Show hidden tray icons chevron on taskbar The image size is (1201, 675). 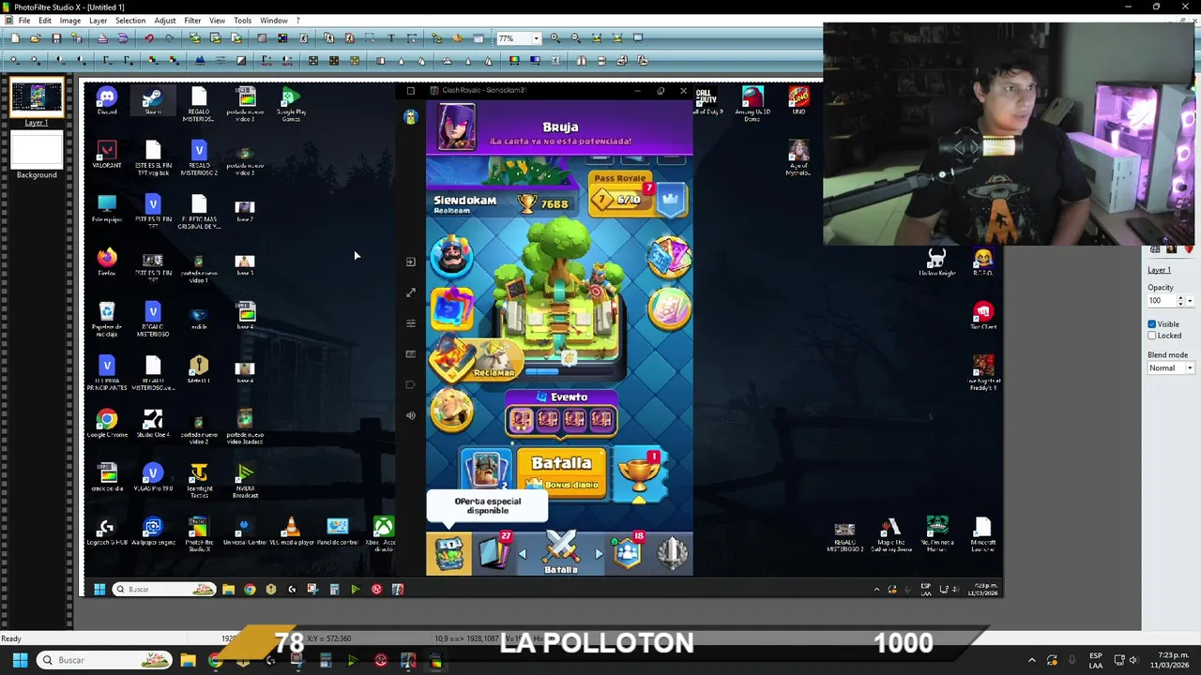pos(1031,660)
